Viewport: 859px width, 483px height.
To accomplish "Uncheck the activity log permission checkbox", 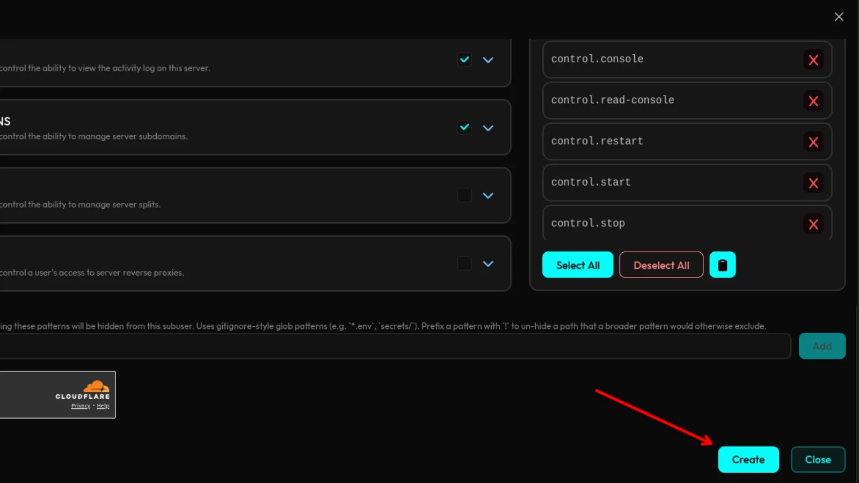I will click(464, 60).
